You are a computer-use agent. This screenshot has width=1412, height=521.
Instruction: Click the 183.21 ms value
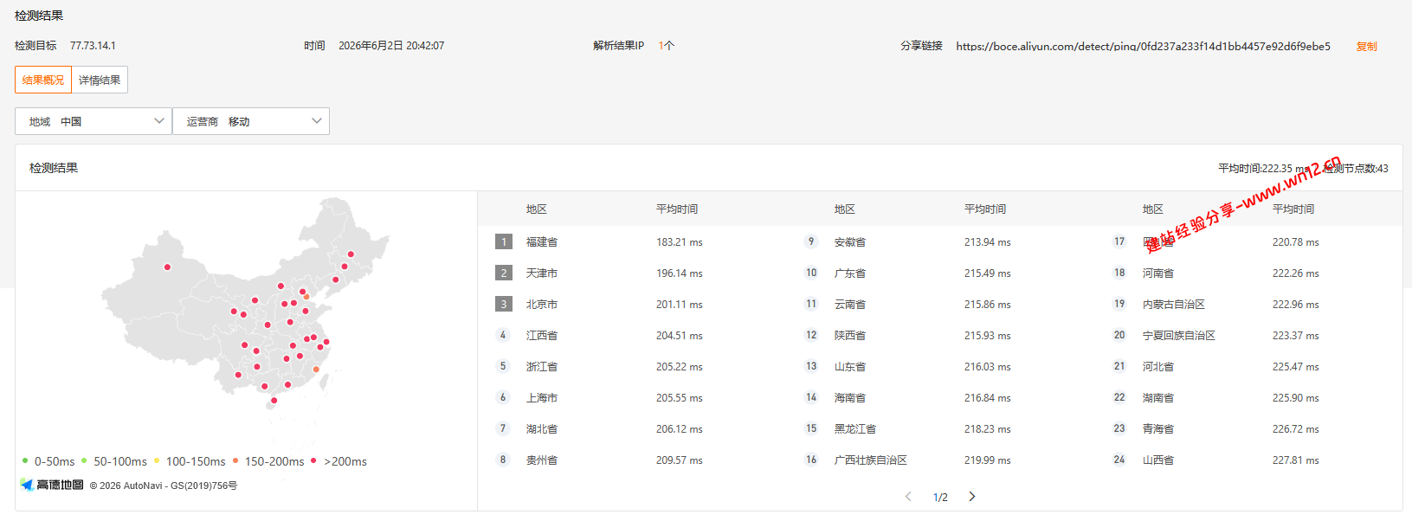click(x=680, y=242)
